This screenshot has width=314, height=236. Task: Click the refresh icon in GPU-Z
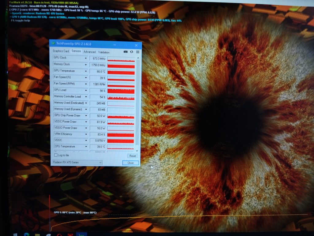132,52
